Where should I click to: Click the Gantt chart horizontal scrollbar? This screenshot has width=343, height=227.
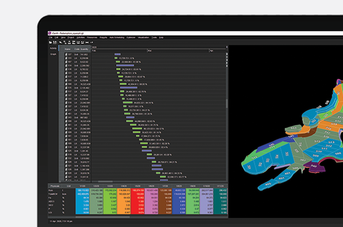(x=105, y=181)
